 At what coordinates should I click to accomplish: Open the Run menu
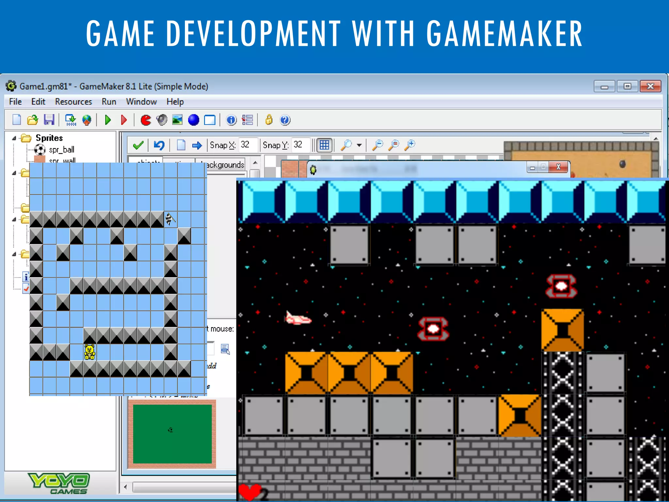coord(109,102)
